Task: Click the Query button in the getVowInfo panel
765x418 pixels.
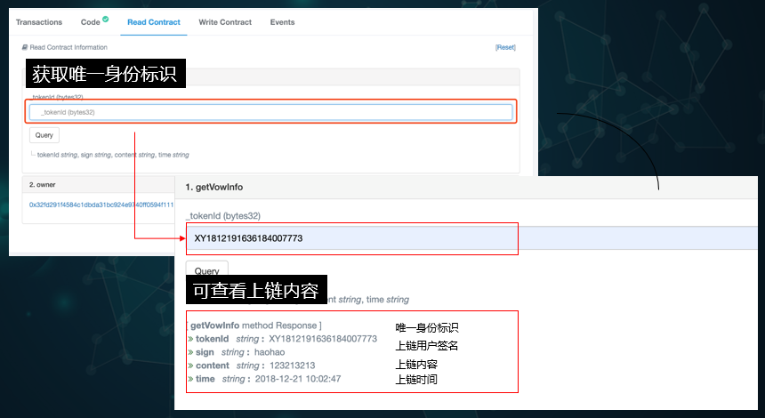Action: [x=207, y=269]
